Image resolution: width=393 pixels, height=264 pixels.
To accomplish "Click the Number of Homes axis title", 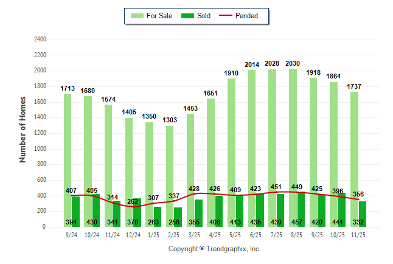I will [x=23, y=129].
